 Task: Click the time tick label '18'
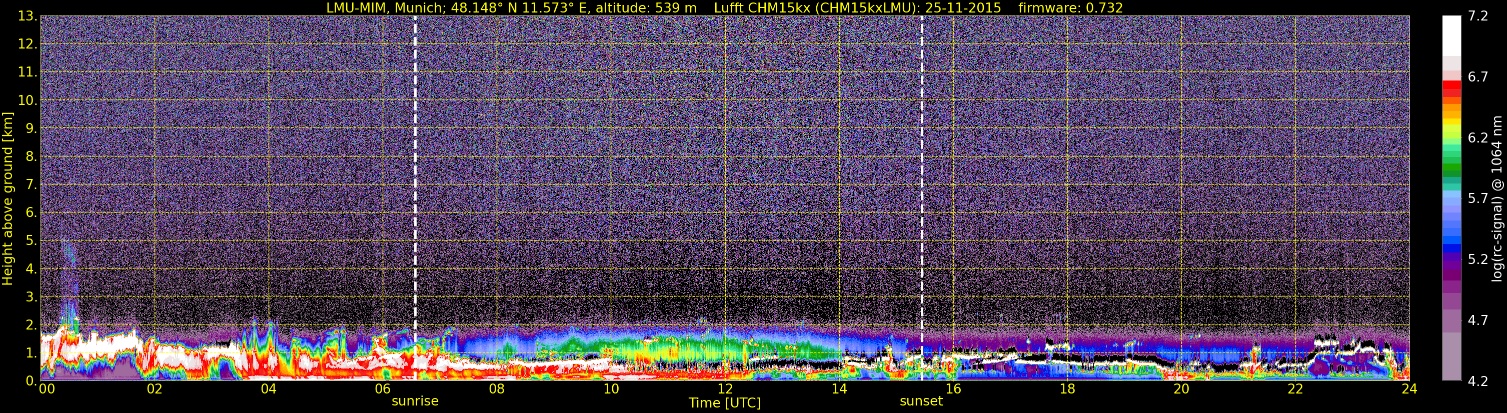(1067, 389)
